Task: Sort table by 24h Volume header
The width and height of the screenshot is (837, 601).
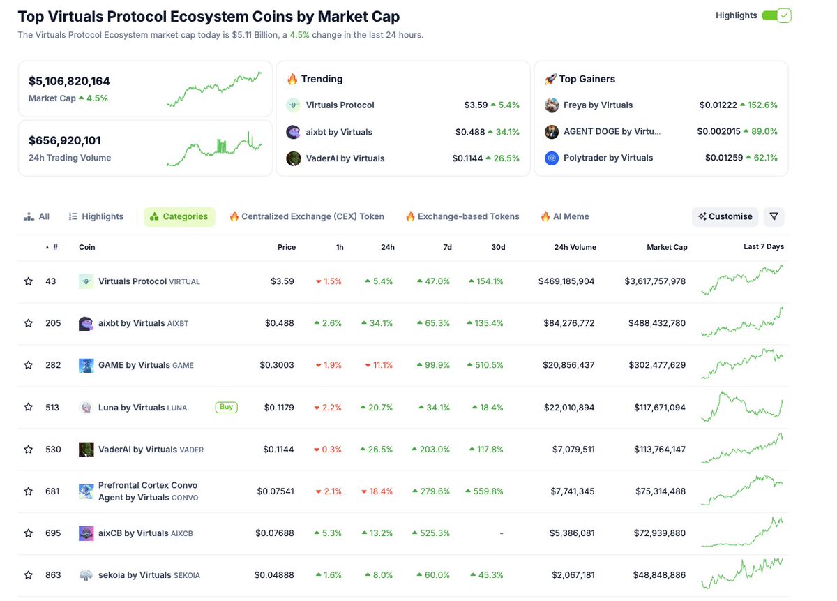Action: tap(575, 247)
